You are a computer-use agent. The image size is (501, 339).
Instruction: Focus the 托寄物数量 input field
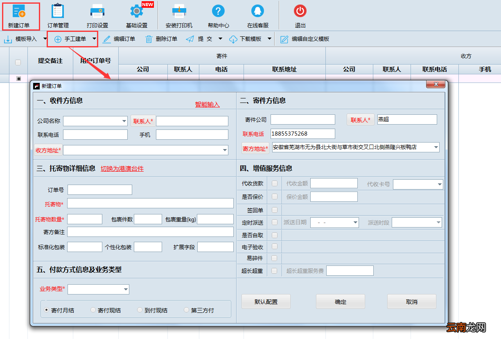(85, 219)
